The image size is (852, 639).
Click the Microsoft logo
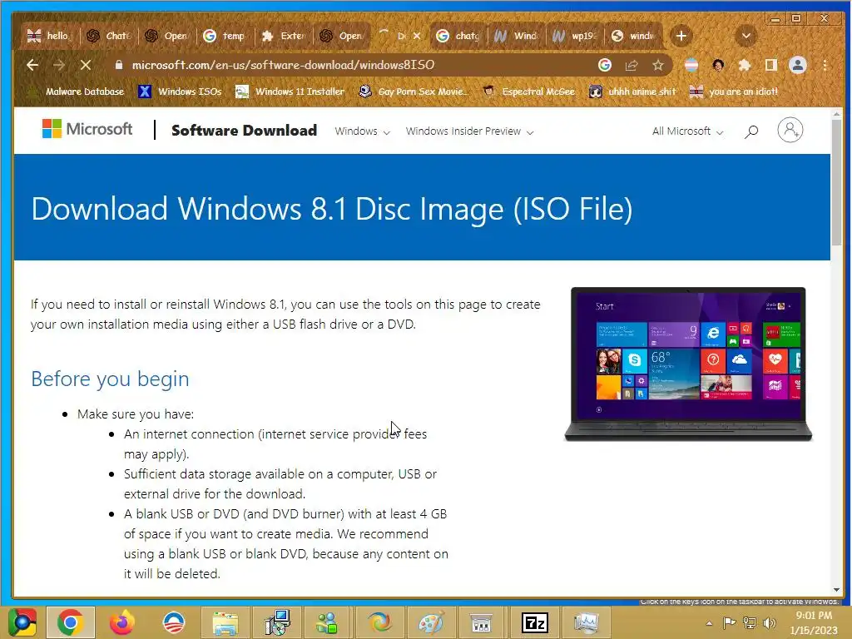87,129
